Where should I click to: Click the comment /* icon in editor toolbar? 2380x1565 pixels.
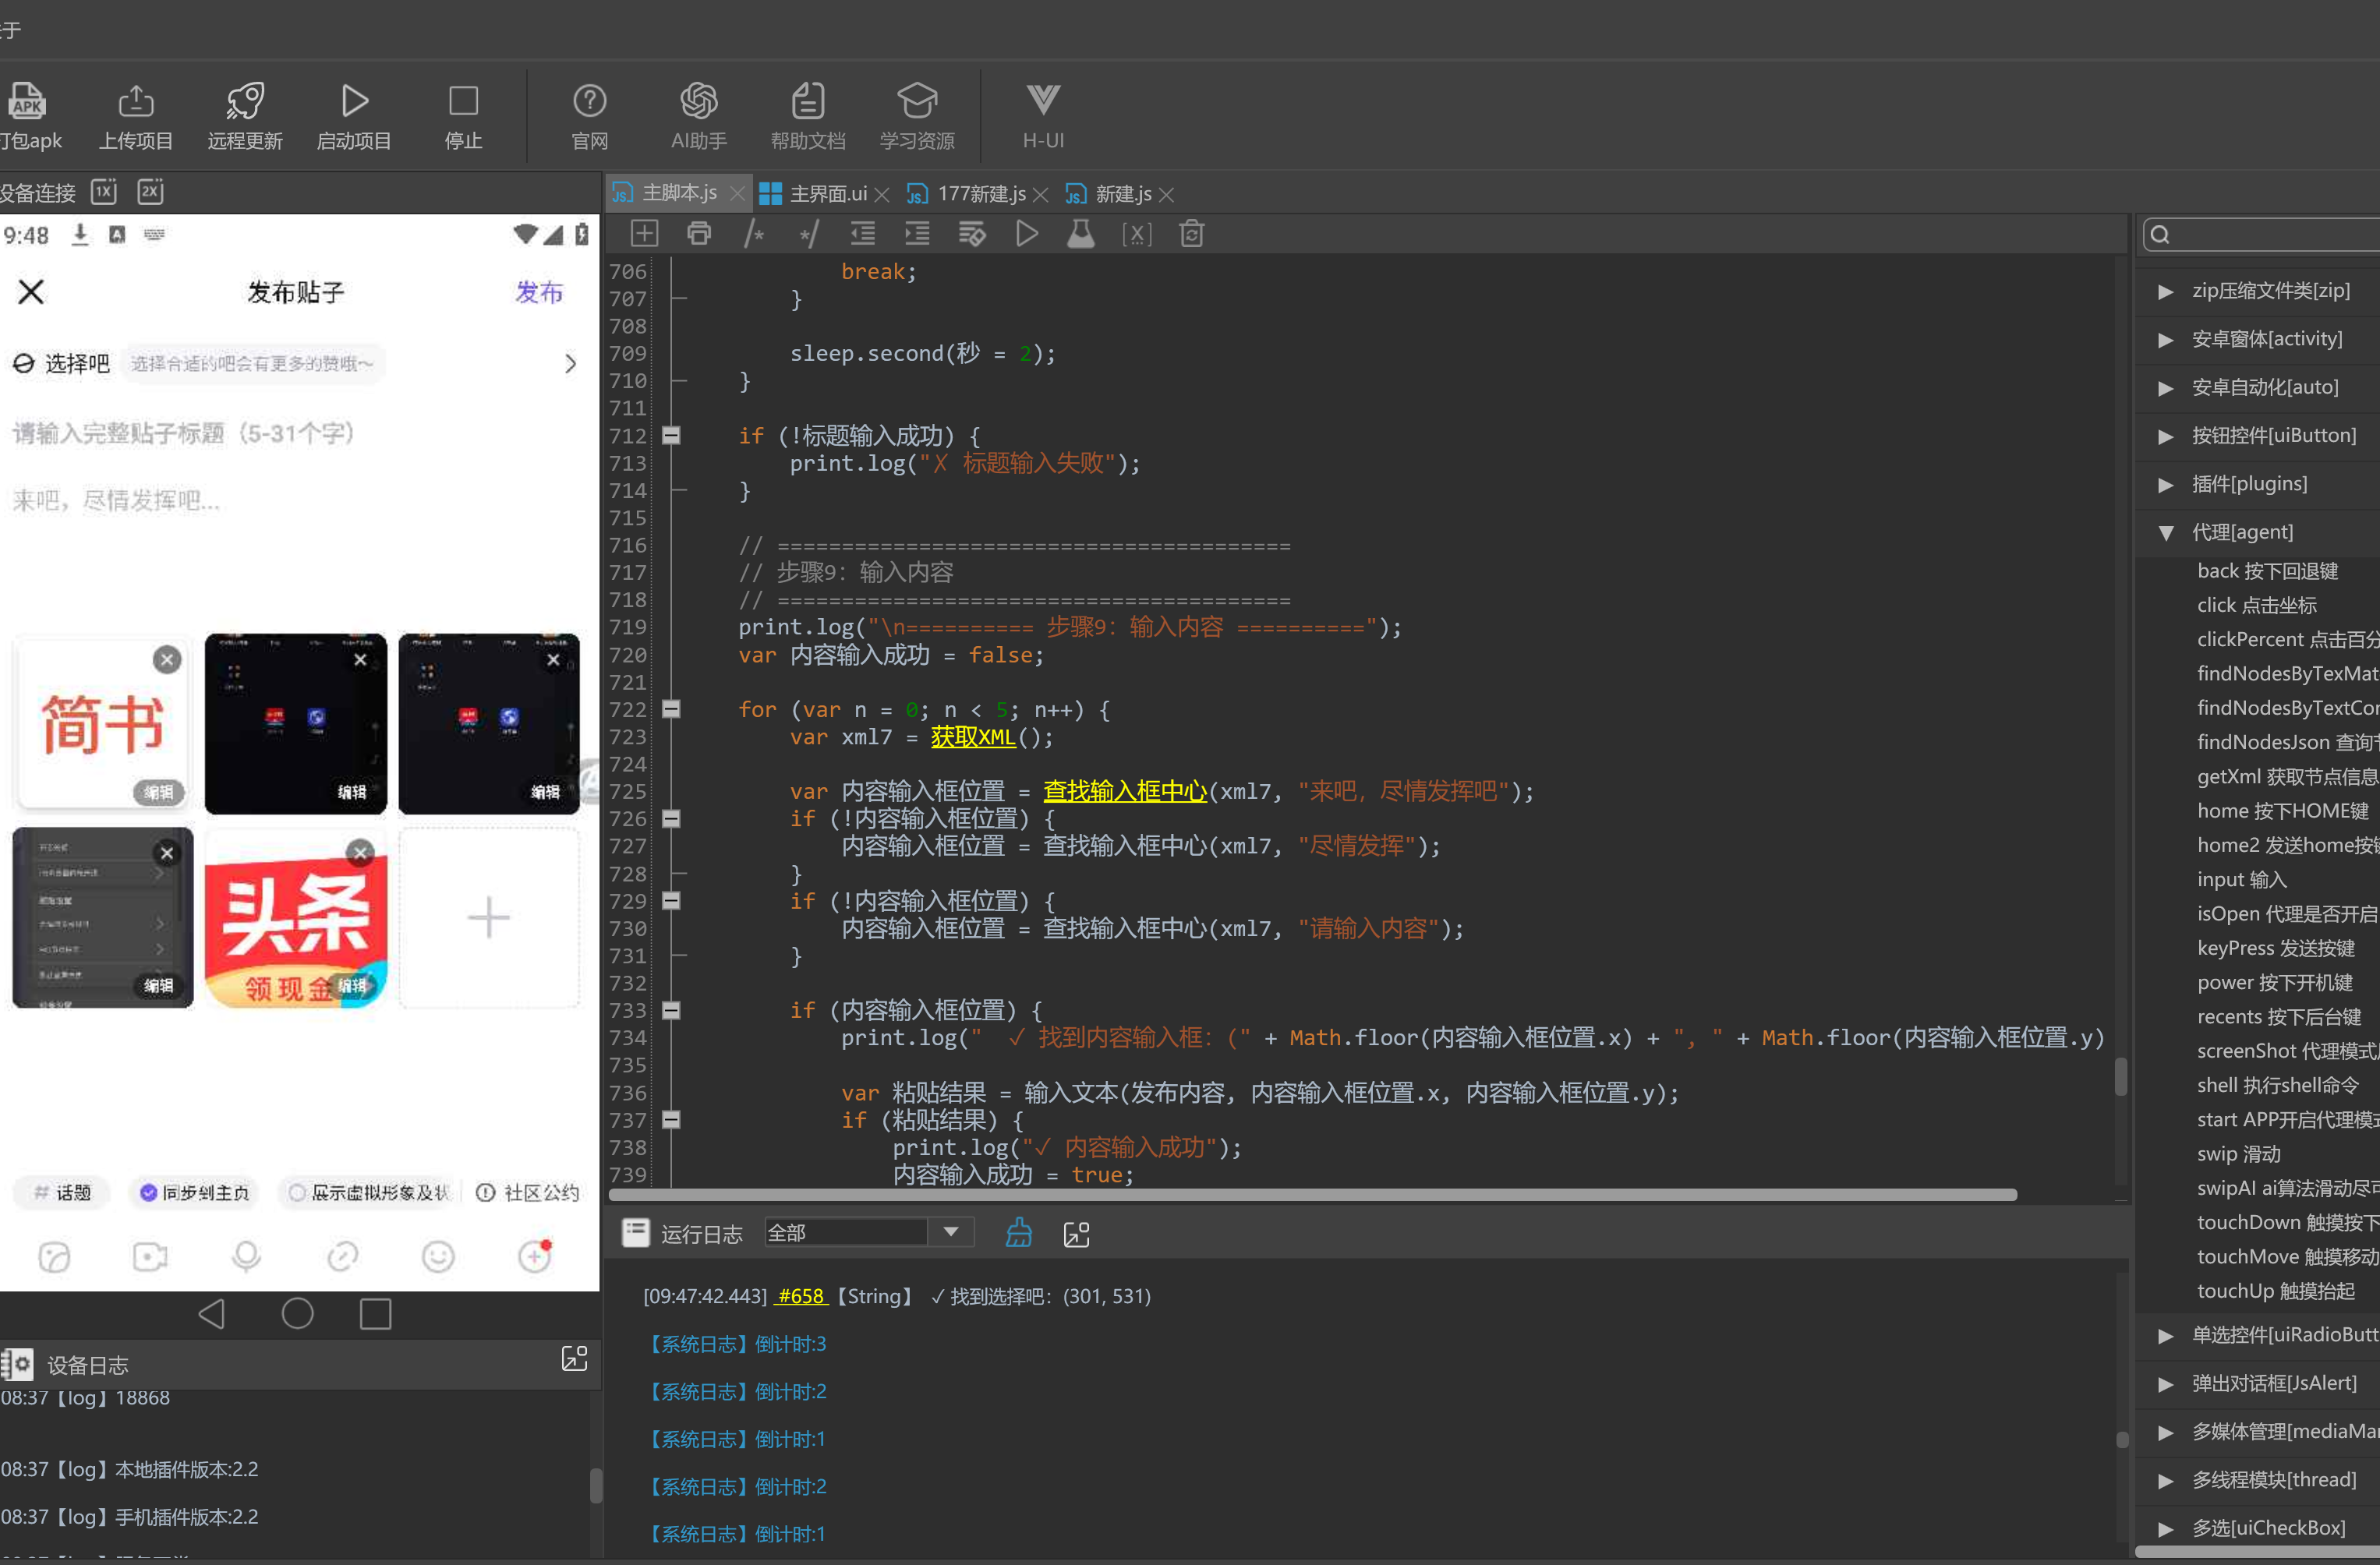754,234
